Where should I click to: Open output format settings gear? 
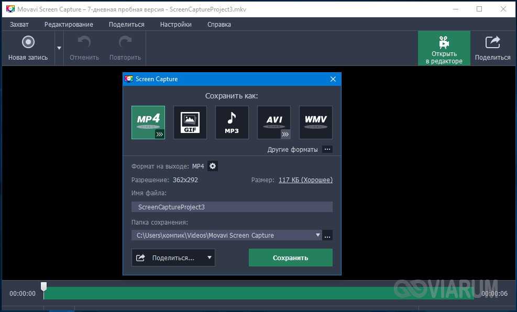213,166
